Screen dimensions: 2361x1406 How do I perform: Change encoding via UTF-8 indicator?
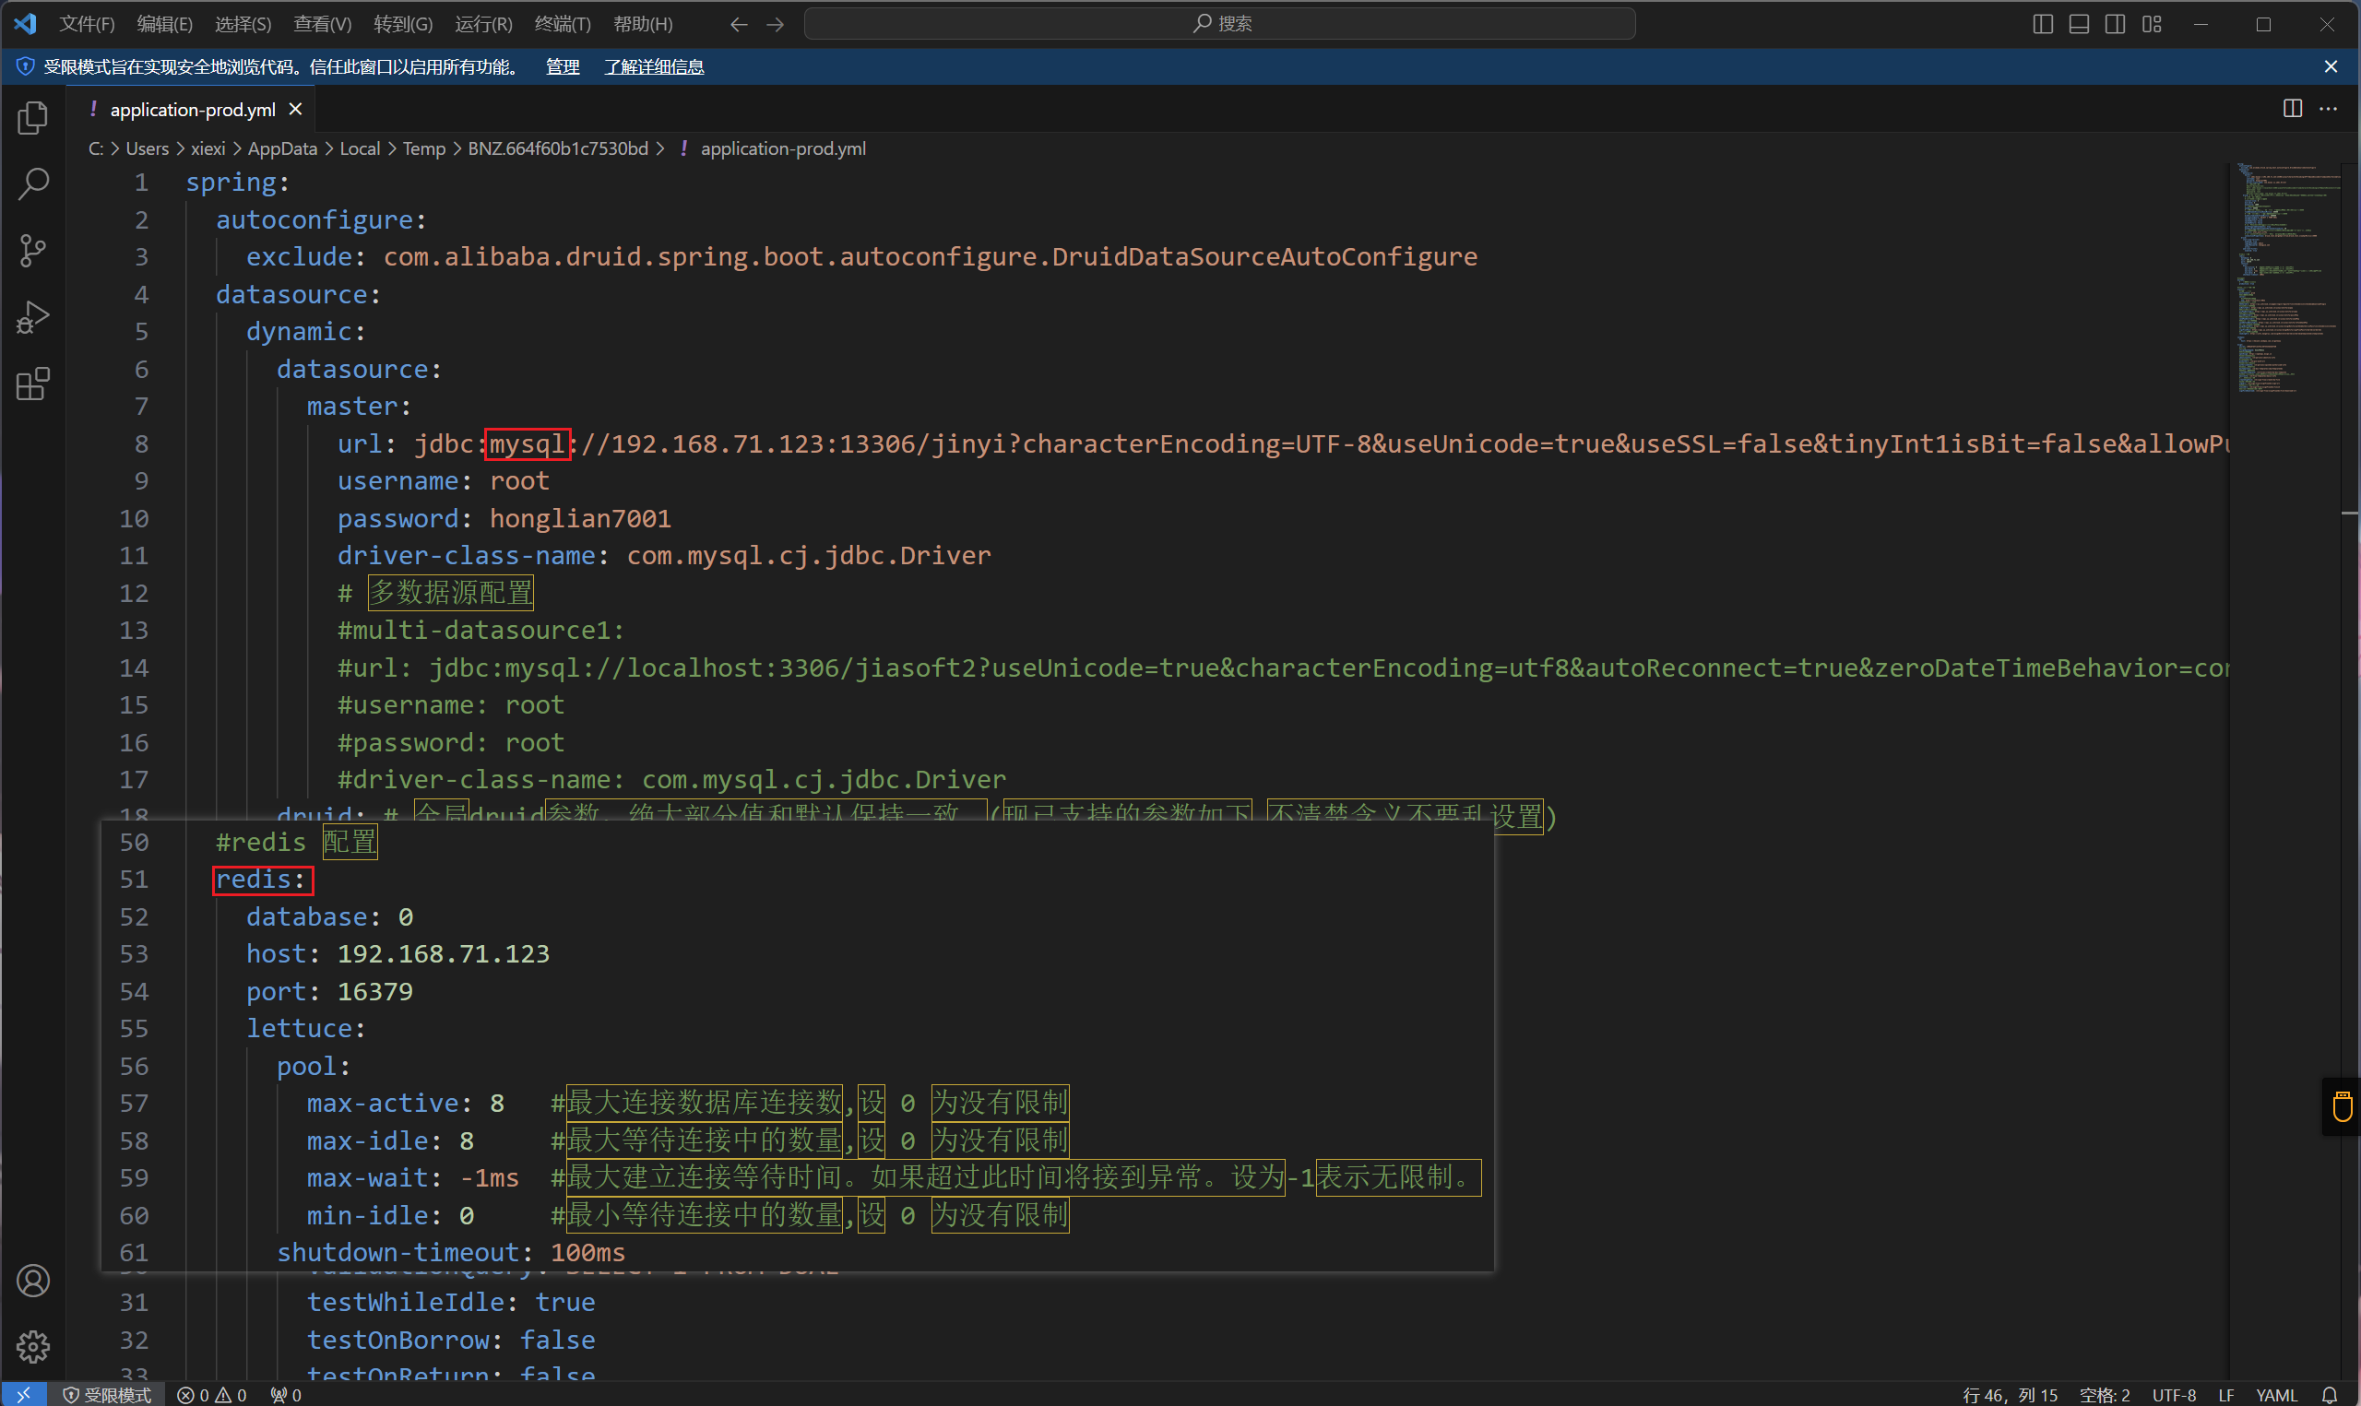click(x=2174, y=1395)
